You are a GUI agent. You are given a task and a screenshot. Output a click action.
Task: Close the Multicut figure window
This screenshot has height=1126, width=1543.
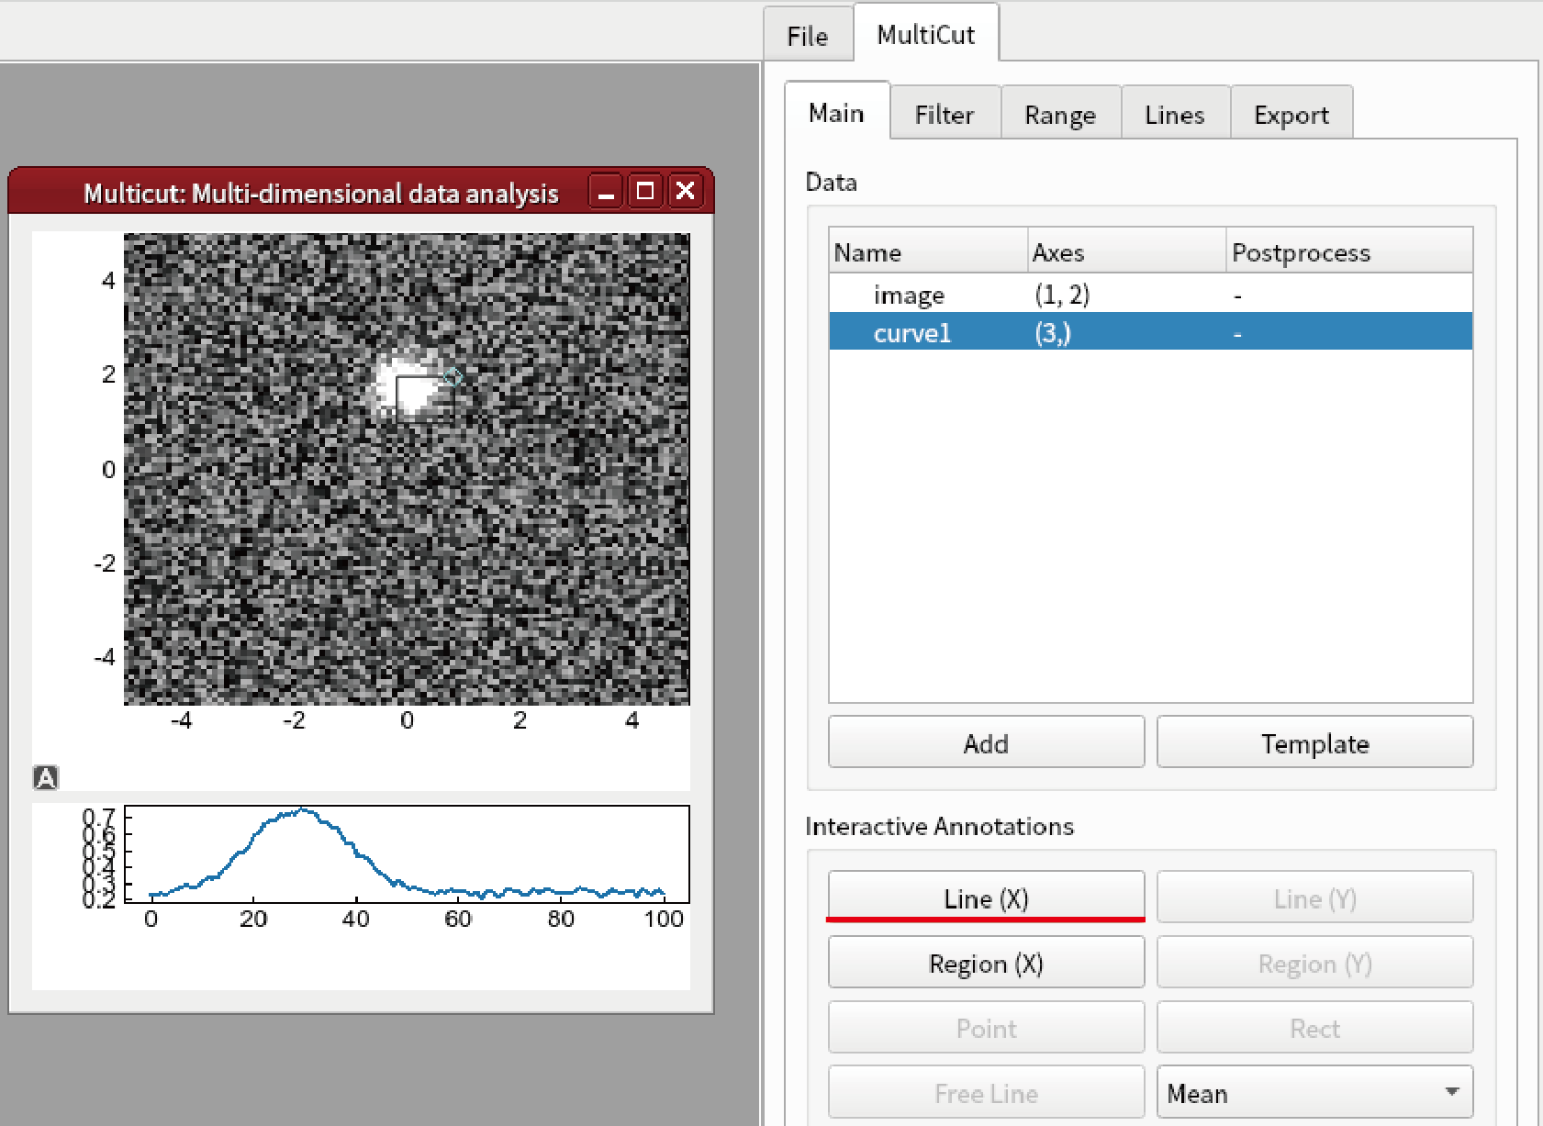tap(685, 191)
